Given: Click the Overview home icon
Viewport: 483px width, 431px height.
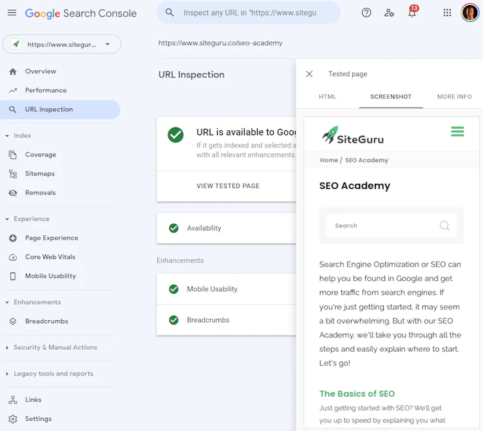Looking at the screenshot, I should 13,72.
